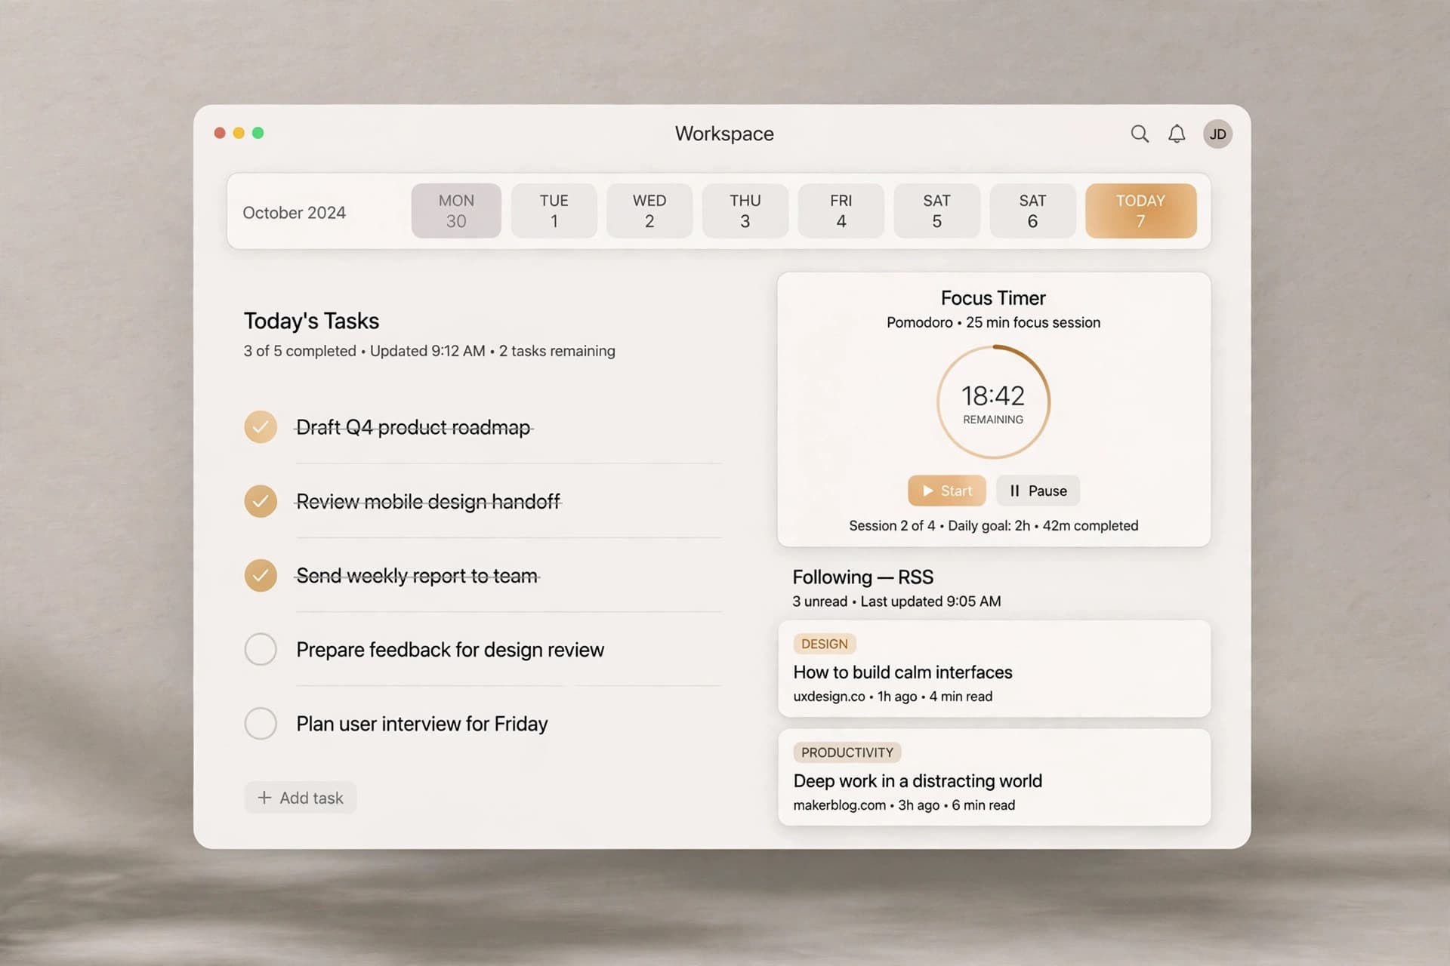Open the JD profile avatar
The width and height of the screenshot is (1450, 966).
pos(1217,134)
